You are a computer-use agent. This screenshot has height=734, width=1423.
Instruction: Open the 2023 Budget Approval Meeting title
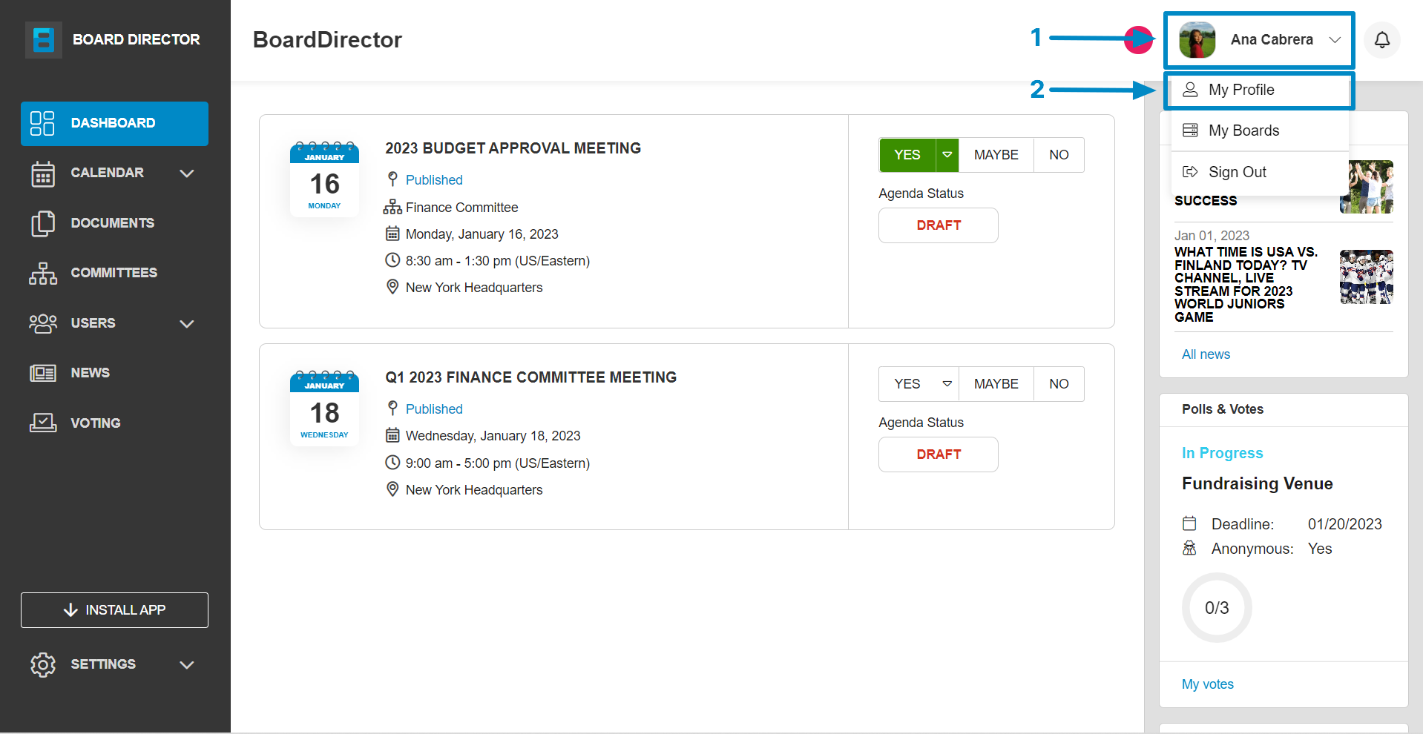tap(513, 148)
